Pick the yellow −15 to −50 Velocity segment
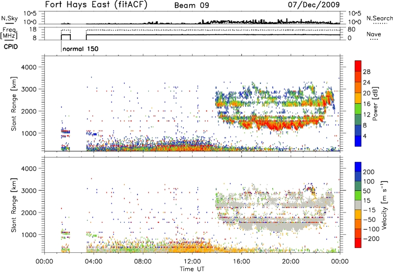The width and height of the screenshot is (393, 272). pyautogui.click(x=358, y=215)
